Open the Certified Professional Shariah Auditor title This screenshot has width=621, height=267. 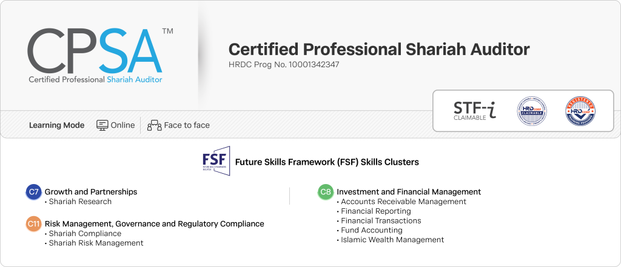(x=378, y=49)
